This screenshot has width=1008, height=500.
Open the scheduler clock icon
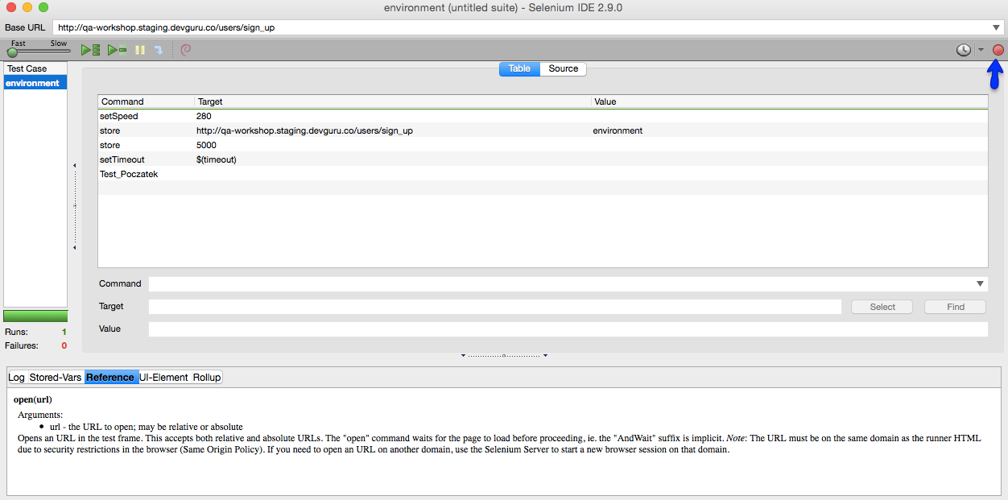(x=963, y=50)
